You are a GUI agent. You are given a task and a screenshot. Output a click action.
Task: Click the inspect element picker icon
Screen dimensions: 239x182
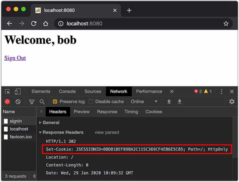(7, 92)
